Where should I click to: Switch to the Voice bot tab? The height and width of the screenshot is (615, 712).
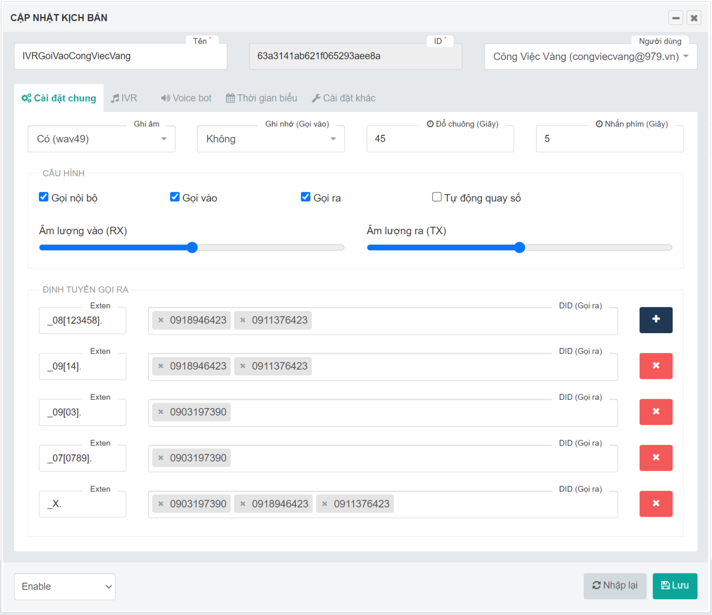click(186, 98)
